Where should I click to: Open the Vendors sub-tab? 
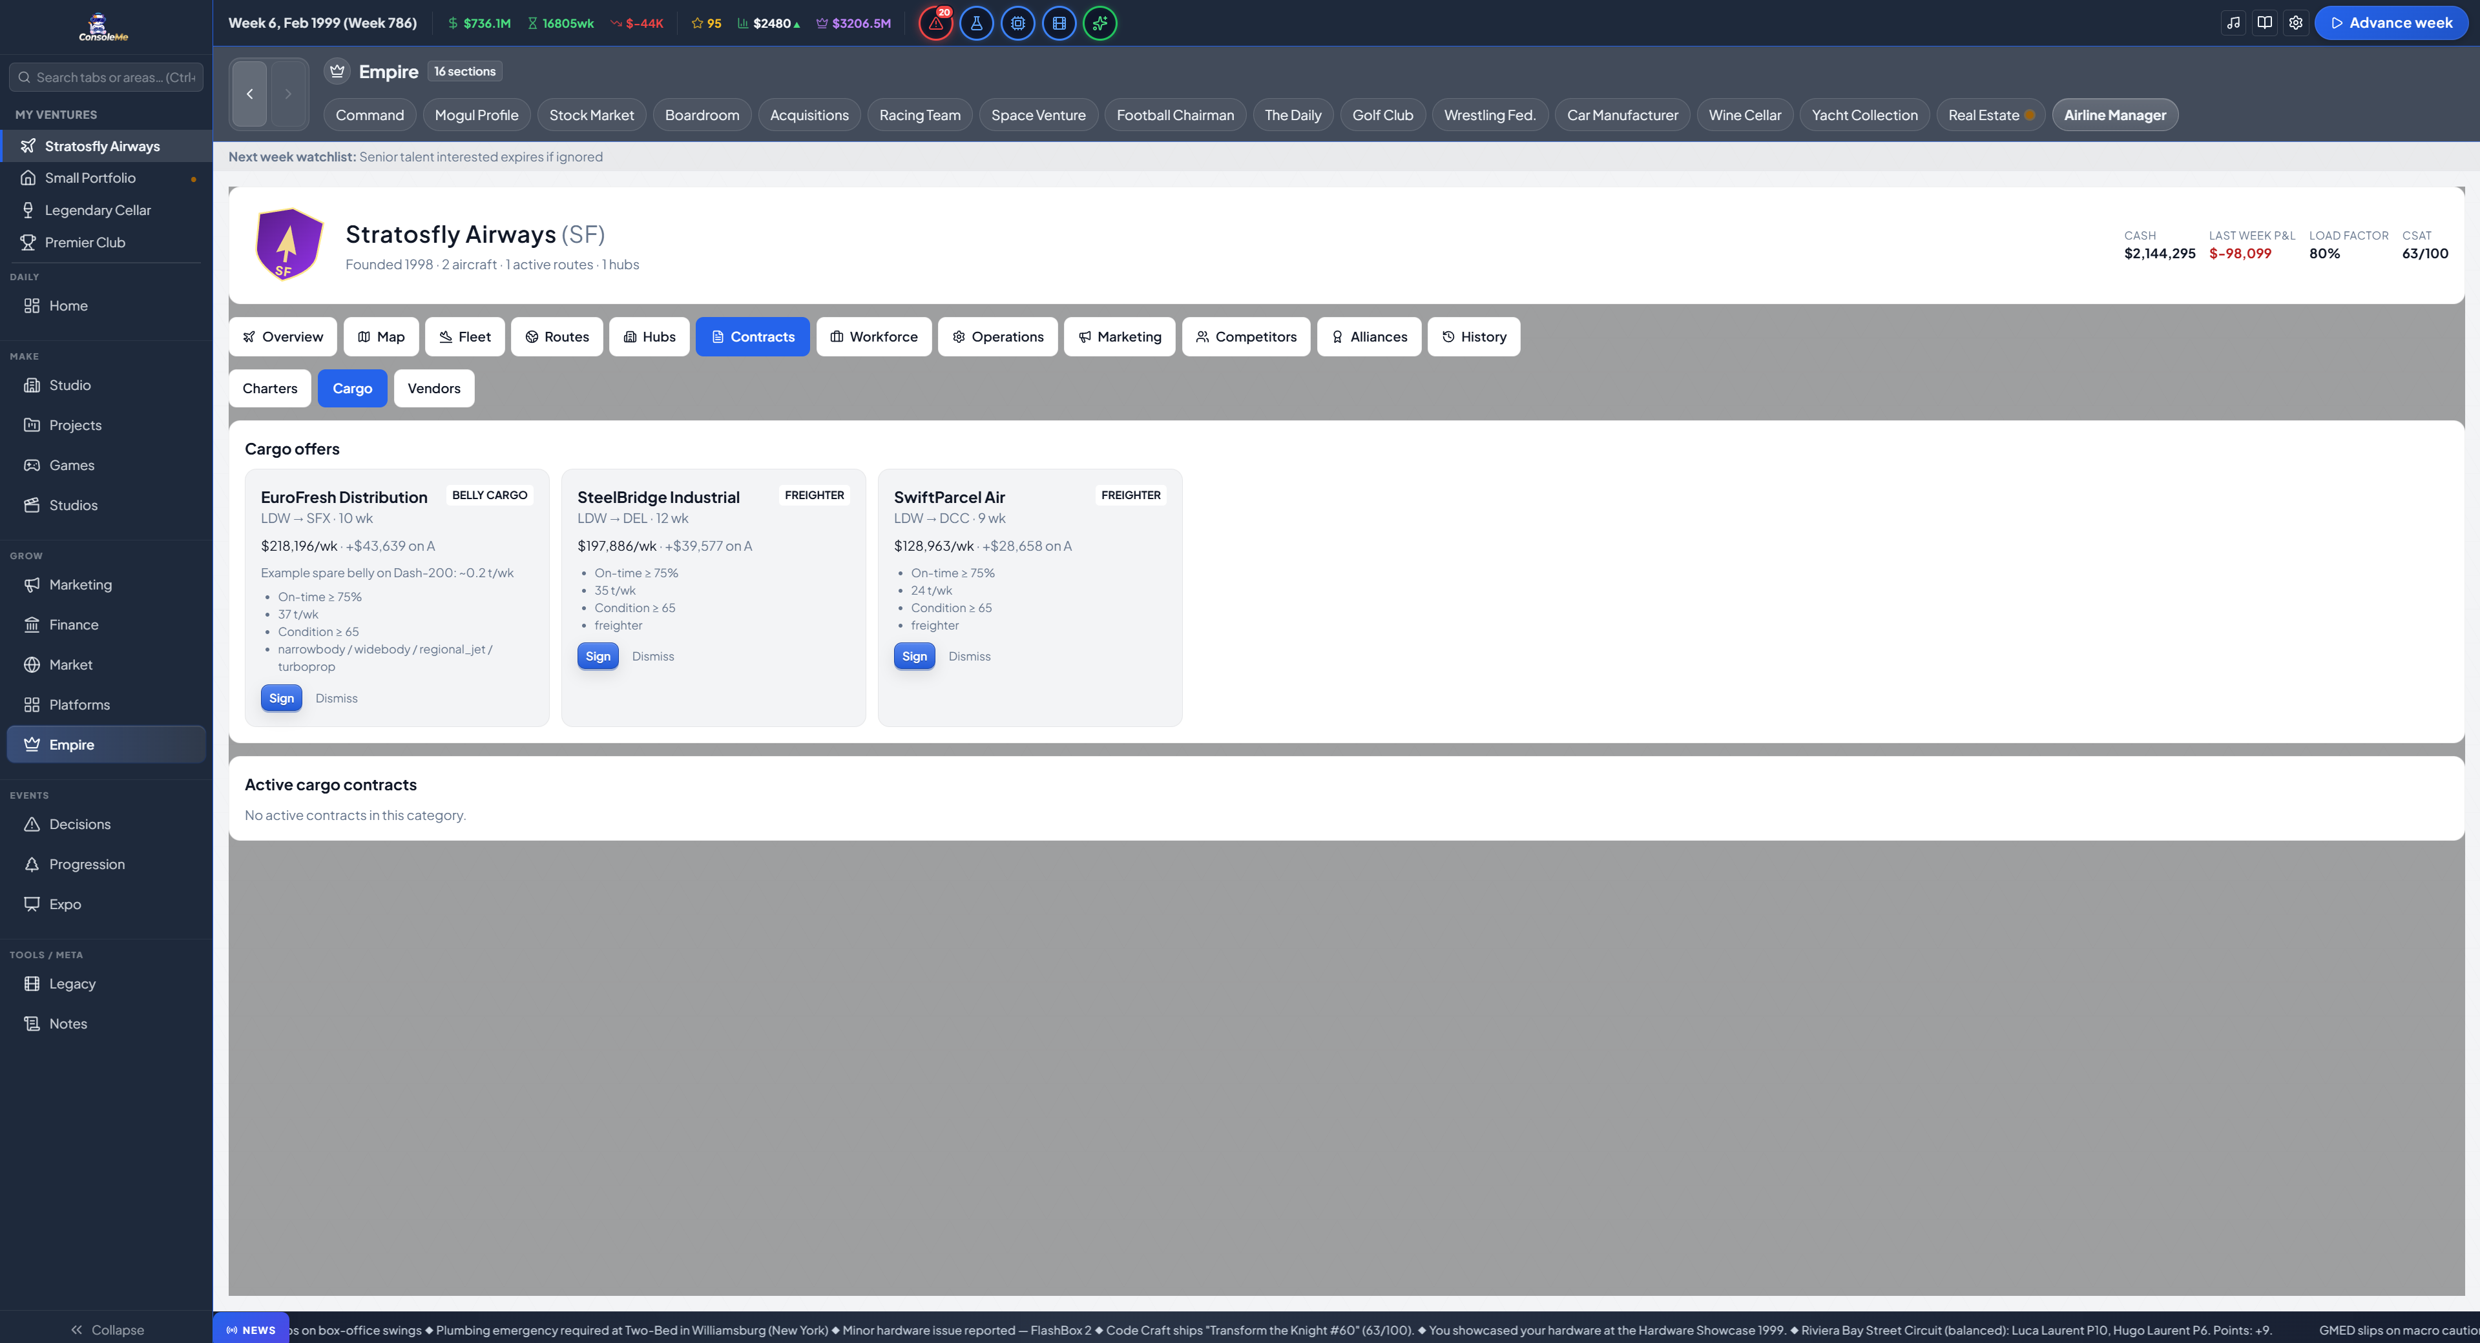coord(434,389)
